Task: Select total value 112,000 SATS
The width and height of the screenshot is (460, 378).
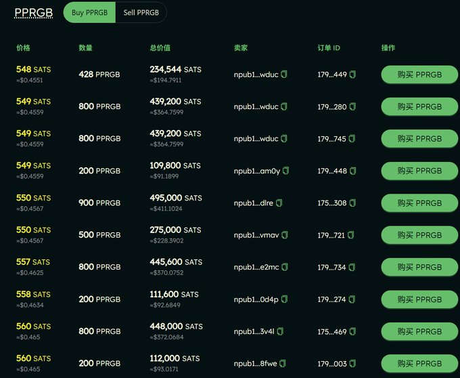Action: (x=175, y=358)
